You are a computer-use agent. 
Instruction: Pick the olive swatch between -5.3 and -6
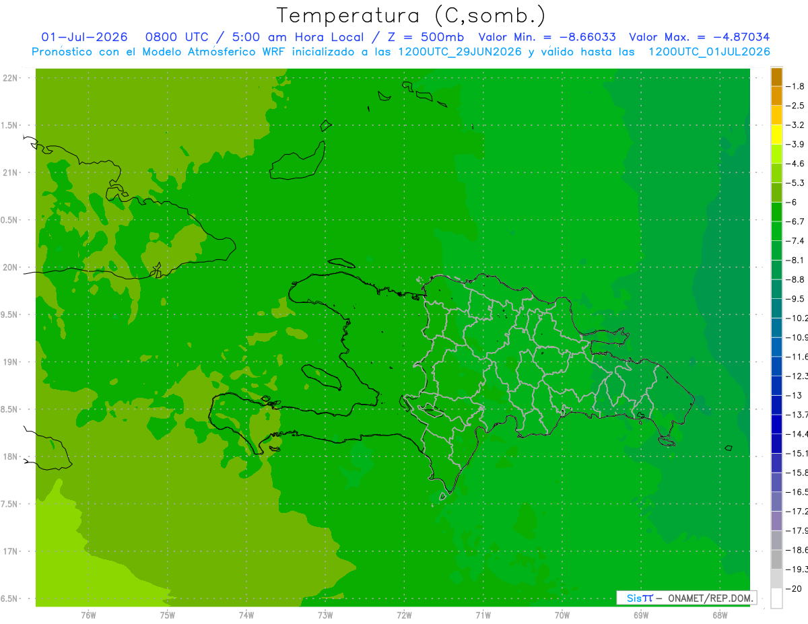click(x=776, y=193)
